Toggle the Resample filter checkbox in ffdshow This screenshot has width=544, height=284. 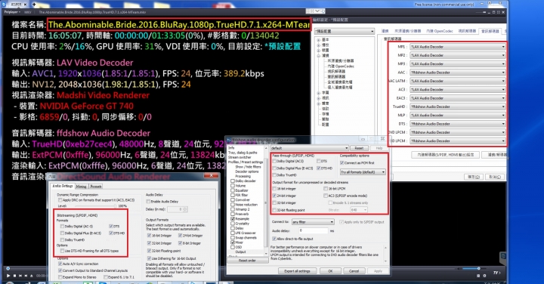pos(233,219)
